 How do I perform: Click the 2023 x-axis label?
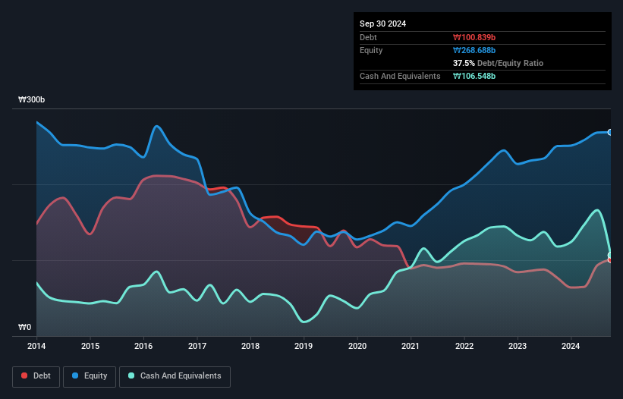[518, 346]
